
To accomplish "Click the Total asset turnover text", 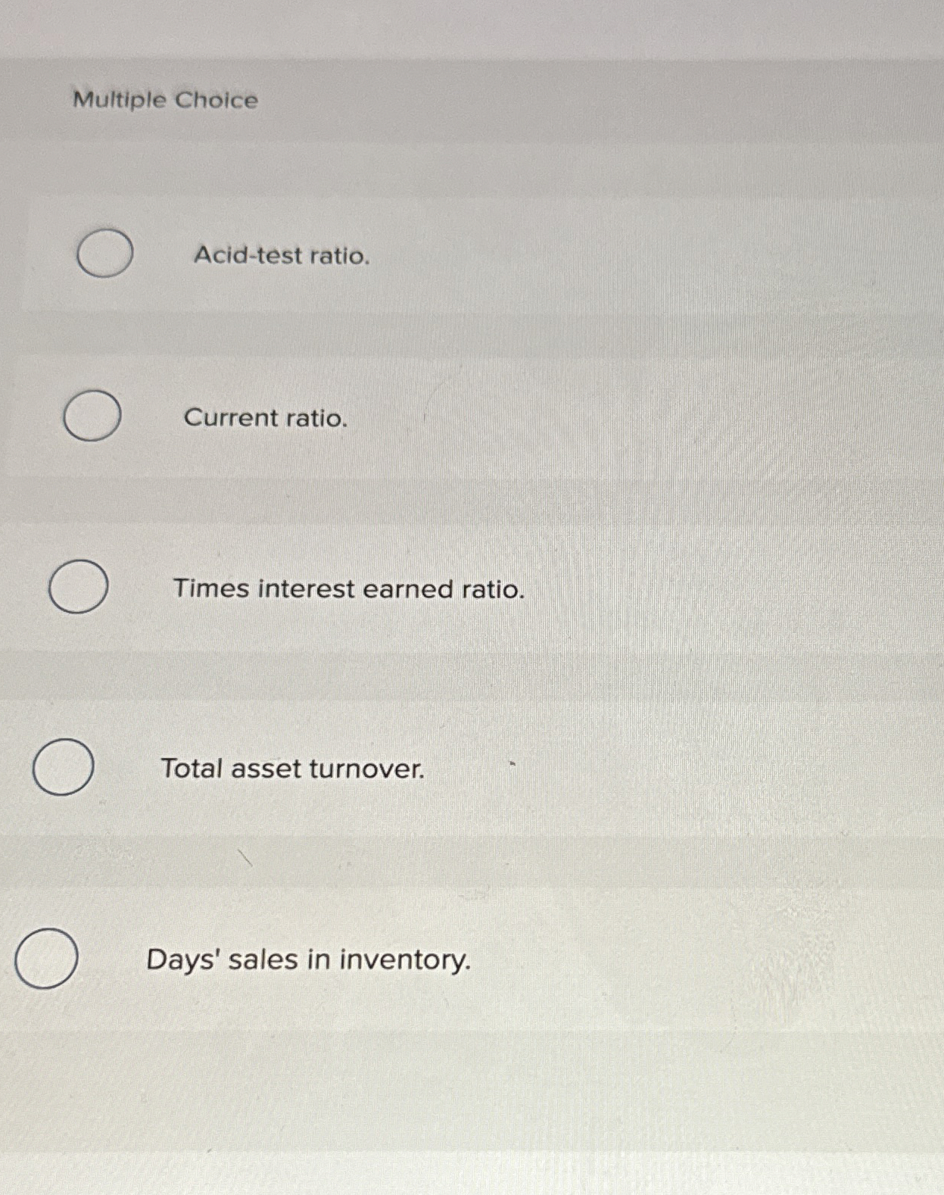I will point(292,770).
